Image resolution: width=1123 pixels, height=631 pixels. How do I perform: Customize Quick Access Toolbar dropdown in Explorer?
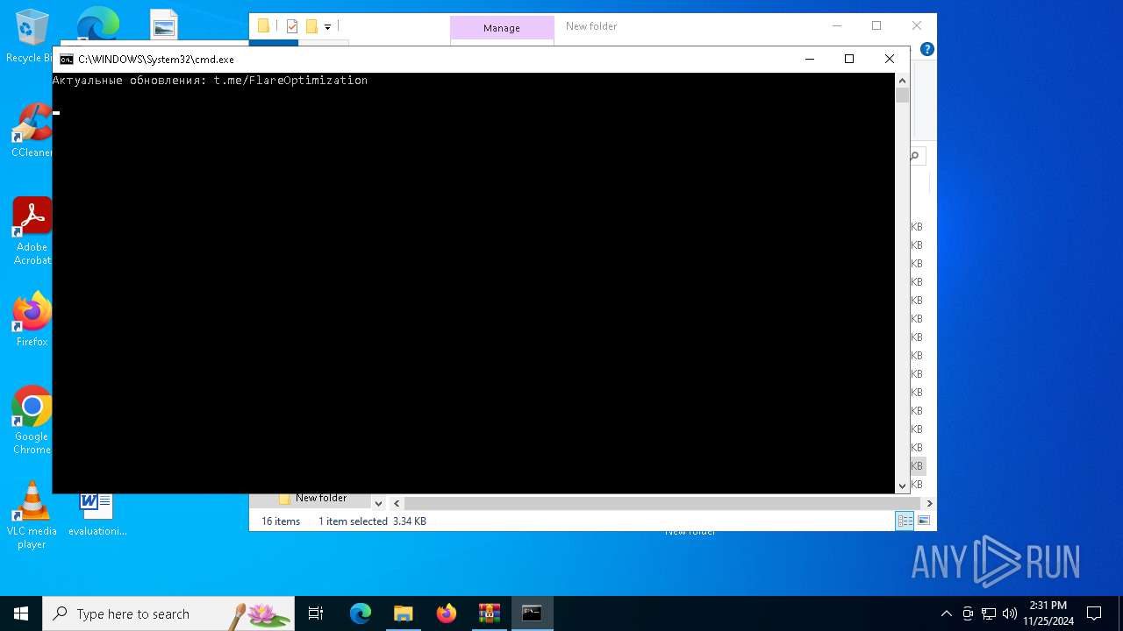(x=327, y=27)
